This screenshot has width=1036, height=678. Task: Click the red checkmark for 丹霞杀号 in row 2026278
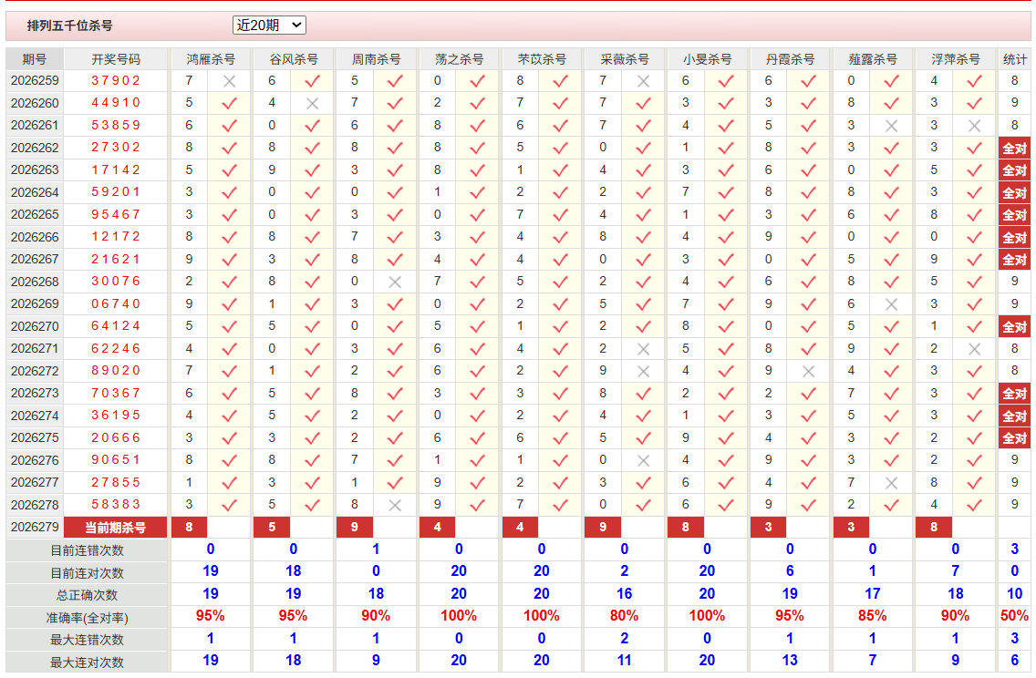(808, 505)
